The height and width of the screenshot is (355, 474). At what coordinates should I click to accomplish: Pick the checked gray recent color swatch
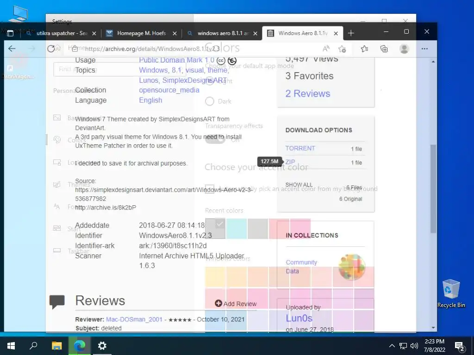pyautogui.click(x=215, y=228)
